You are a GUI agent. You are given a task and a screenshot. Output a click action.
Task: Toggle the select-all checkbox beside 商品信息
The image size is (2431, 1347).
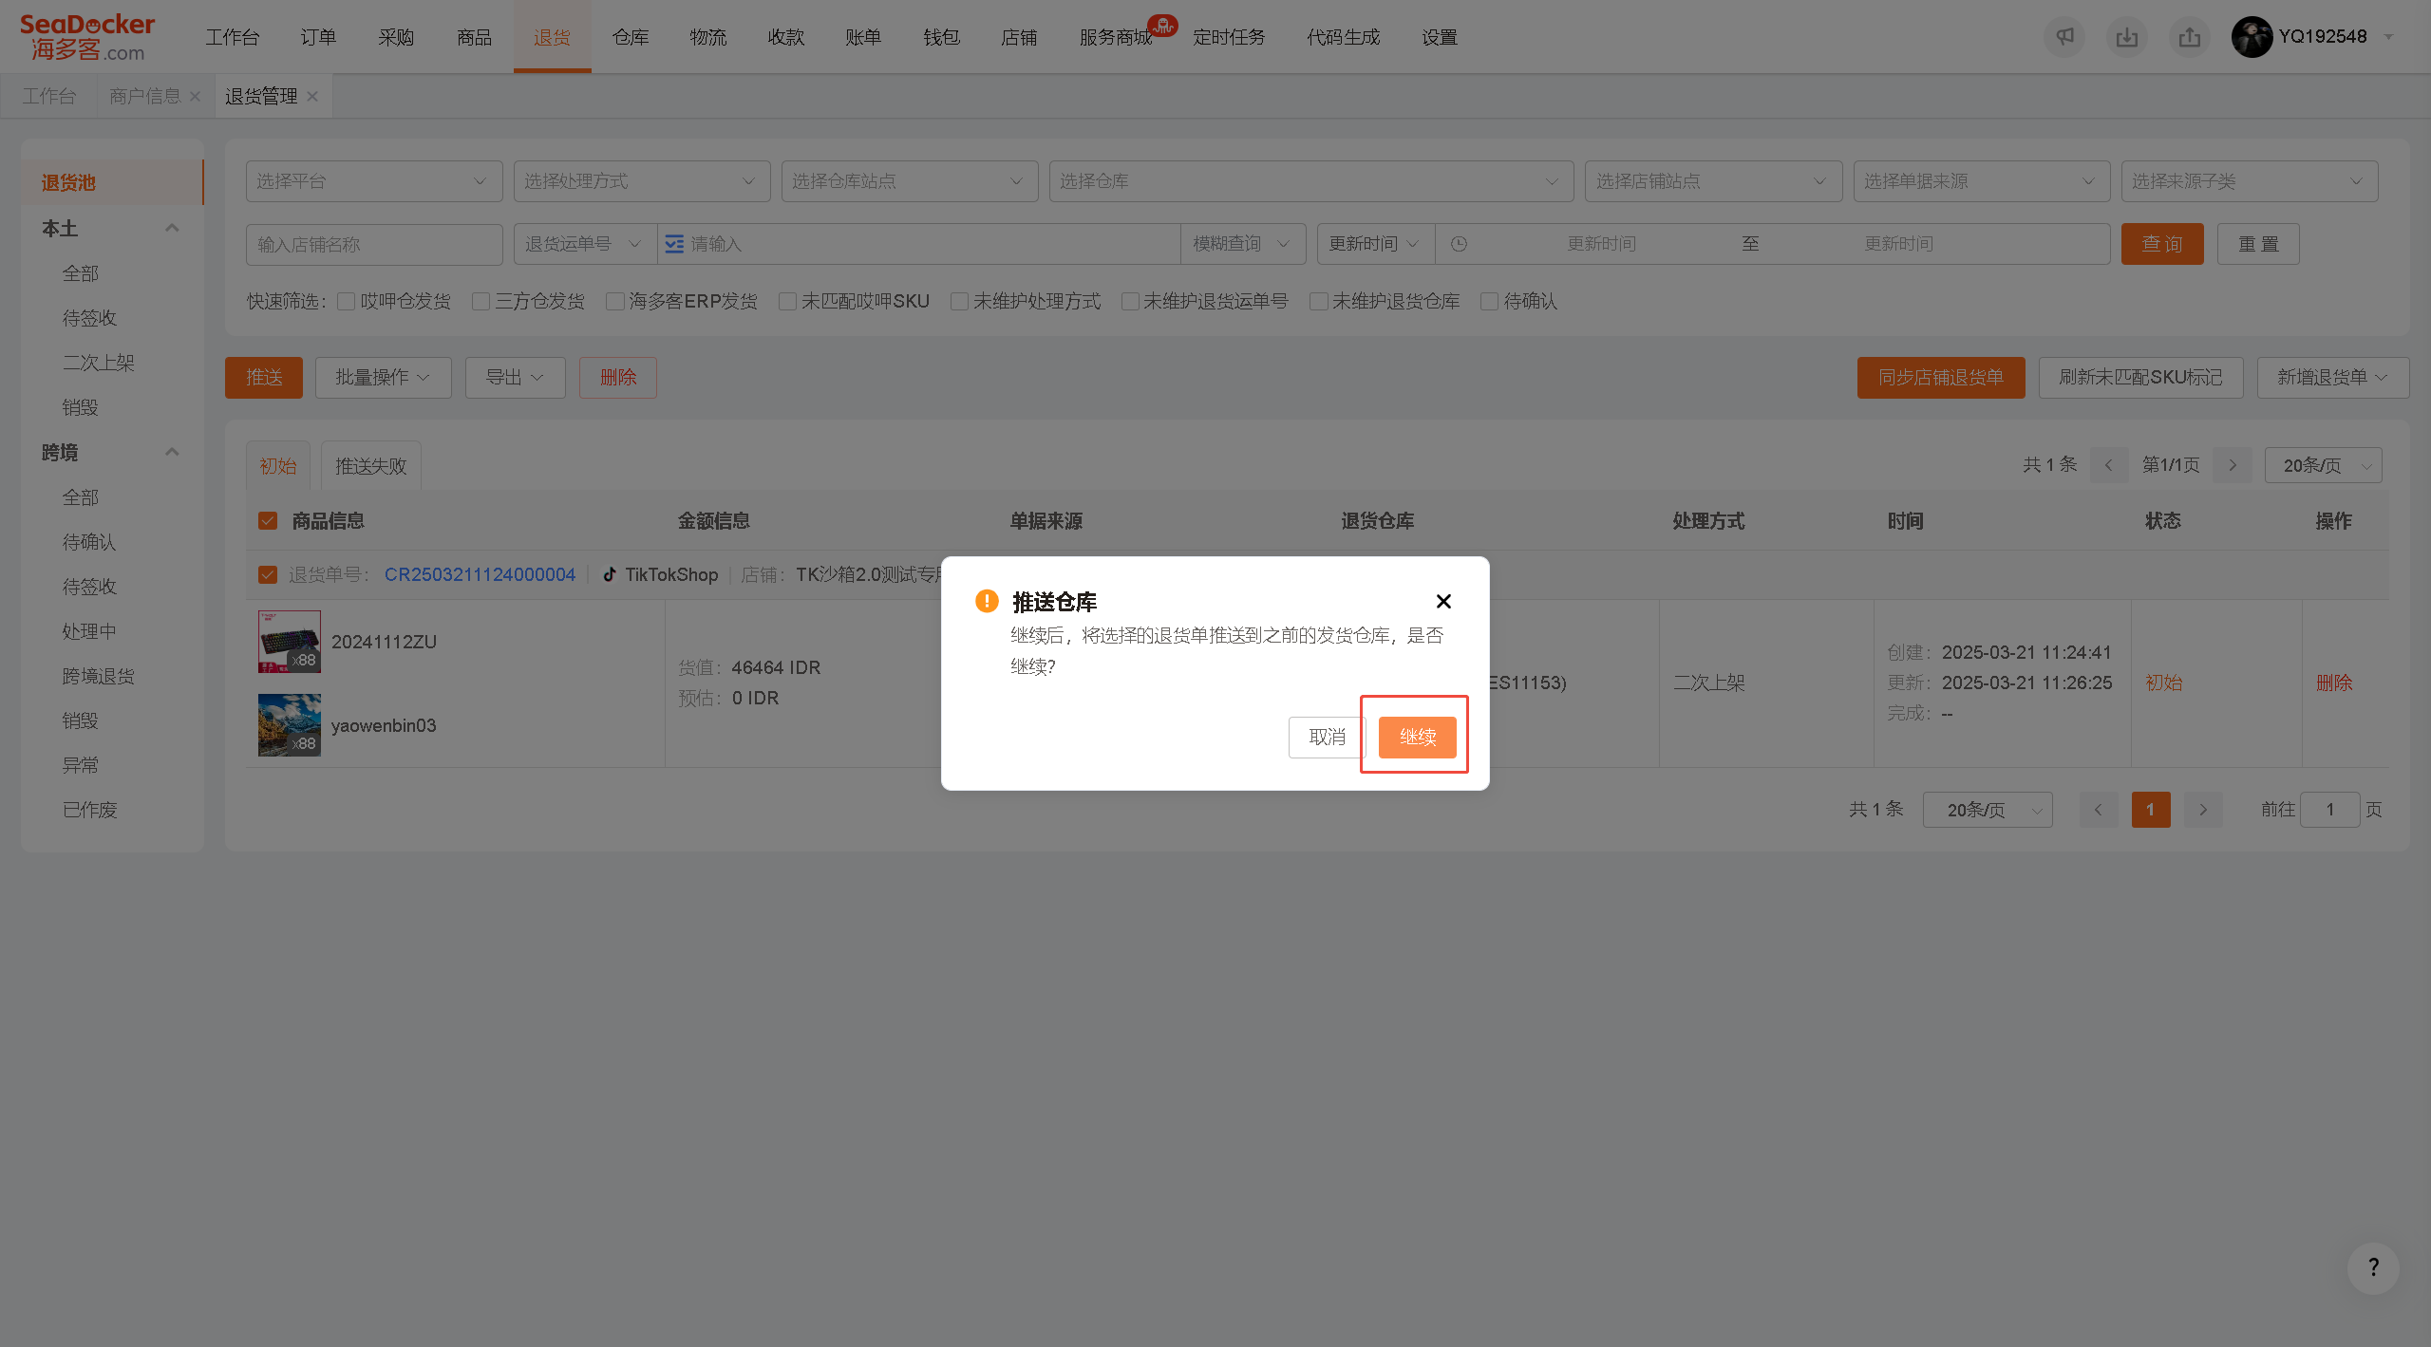pos(268,521)
